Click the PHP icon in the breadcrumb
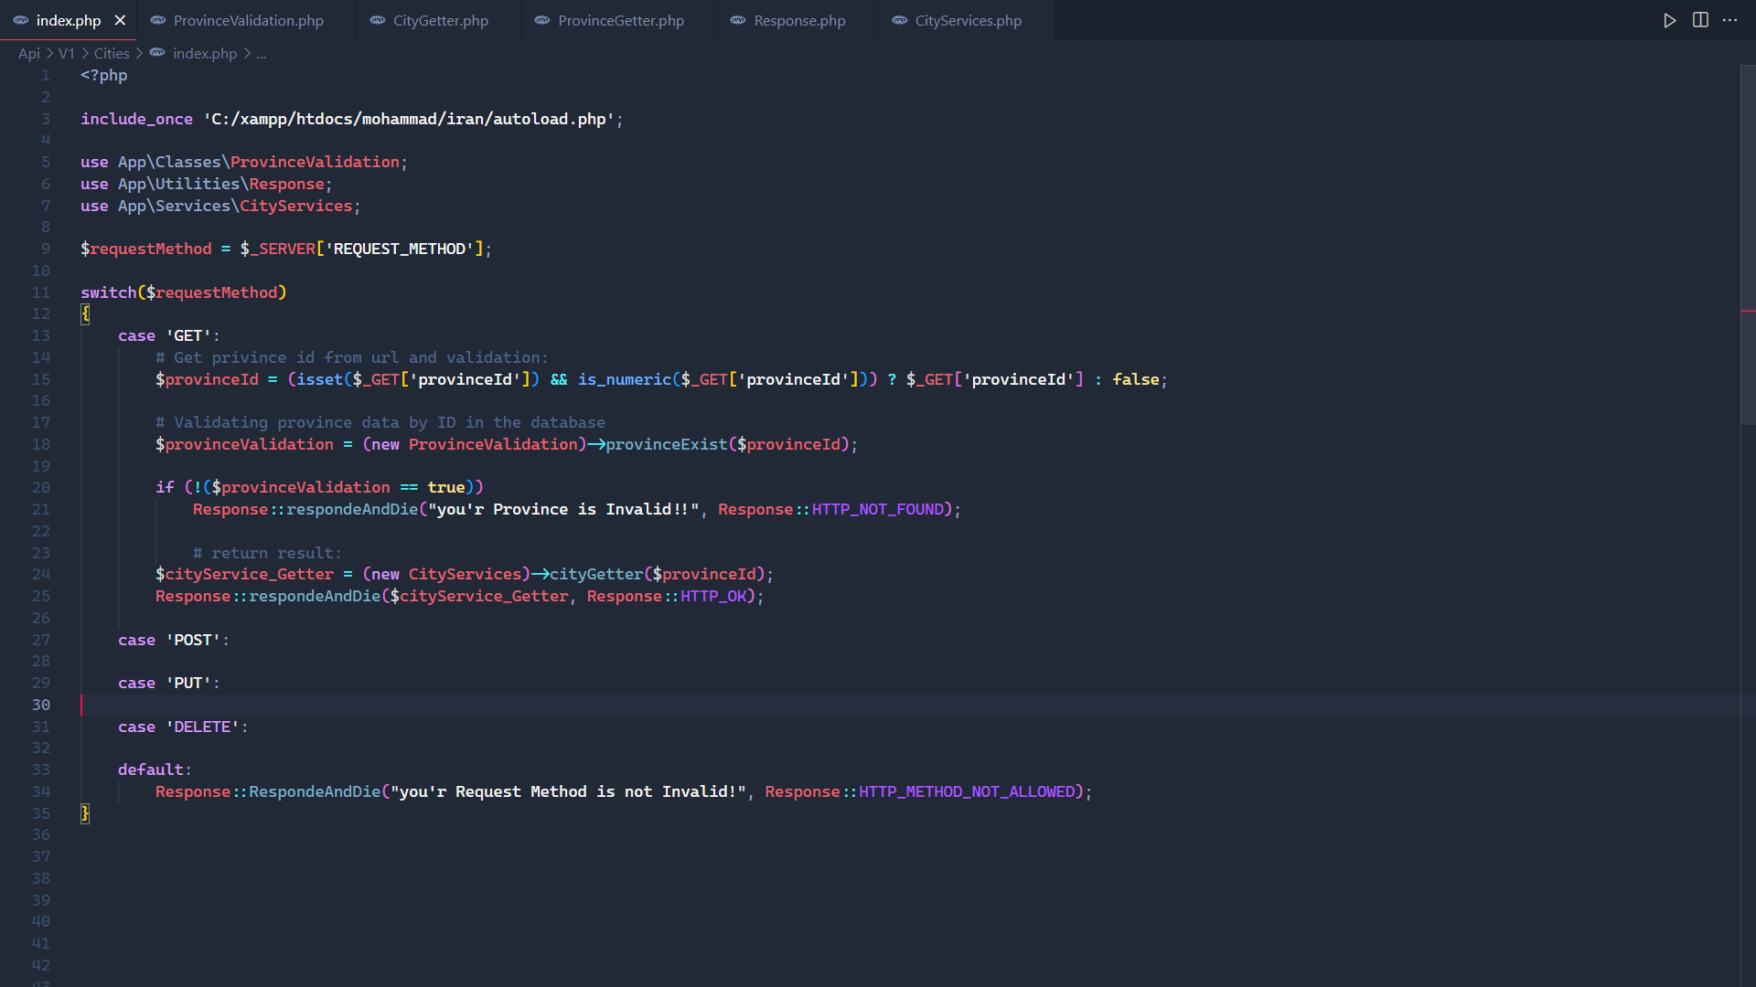1756x987 pixels. pyautogui.click(x=157, y=53)
